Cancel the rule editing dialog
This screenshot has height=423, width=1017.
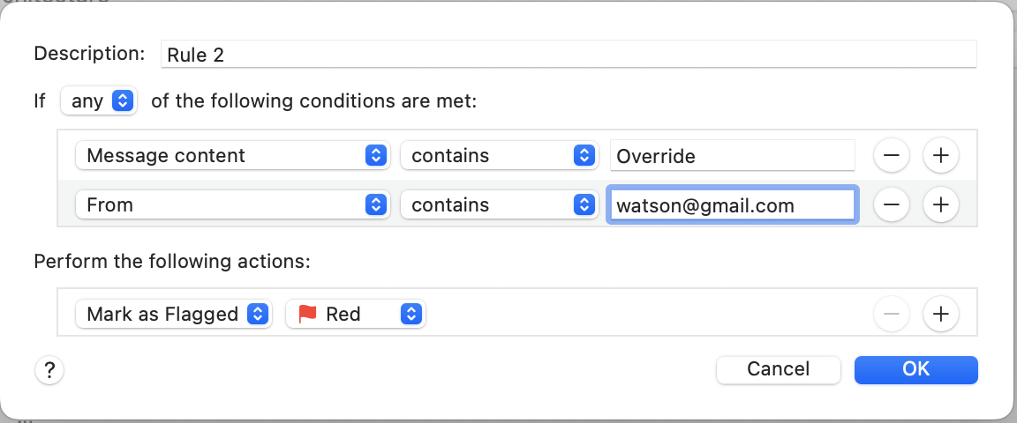779,369
